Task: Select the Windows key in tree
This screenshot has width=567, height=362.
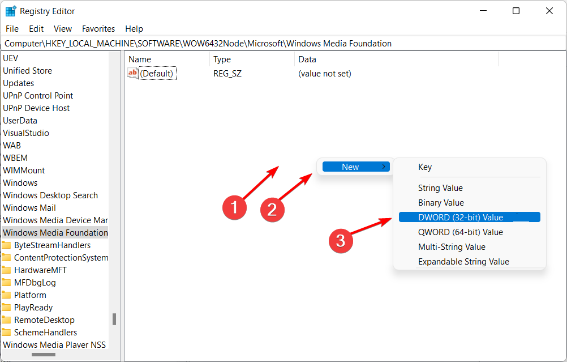Action: tap(20, 183)
